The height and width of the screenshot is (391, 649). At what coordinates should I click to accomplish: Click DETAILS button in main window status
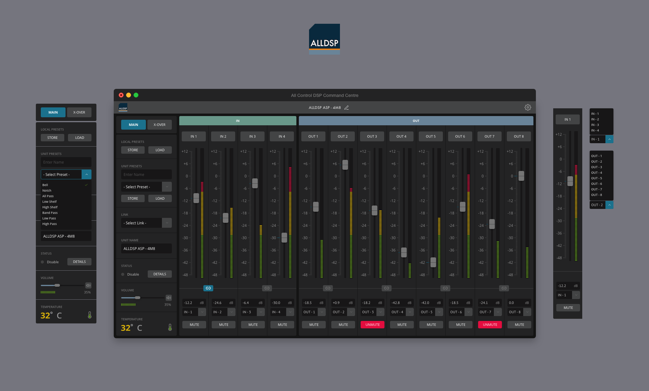point(159,274)
